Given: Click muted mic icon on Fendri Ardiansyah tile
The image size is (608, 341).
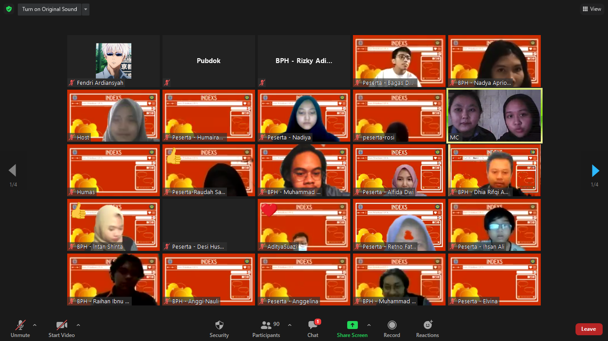Looking at the screenshot, I should coord(72,83).
